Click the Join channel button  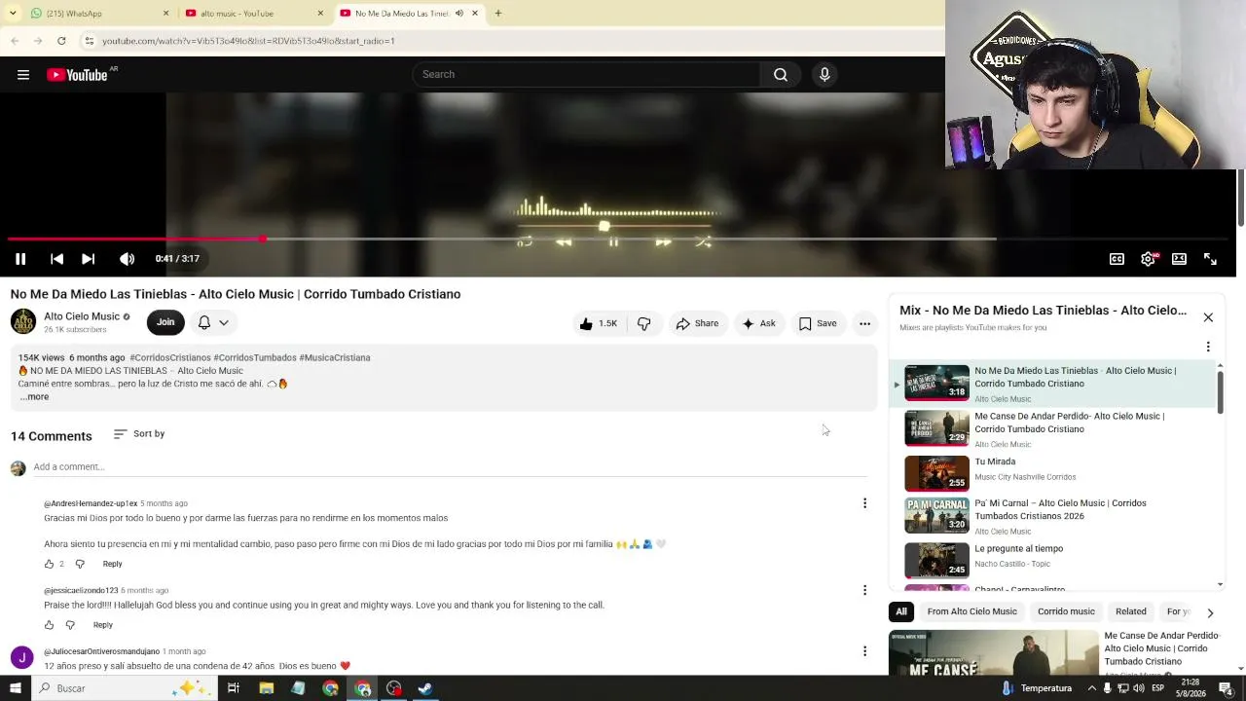click(x=165, y=323)
